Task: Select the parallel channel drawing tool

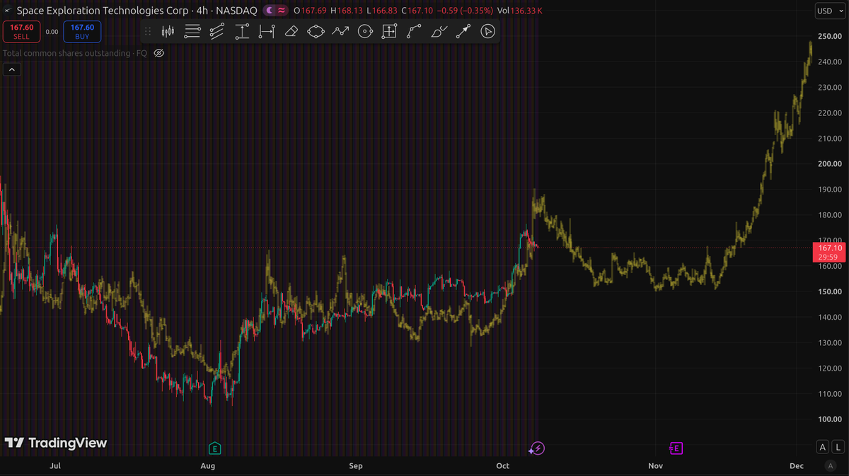Action: [217, 31]
